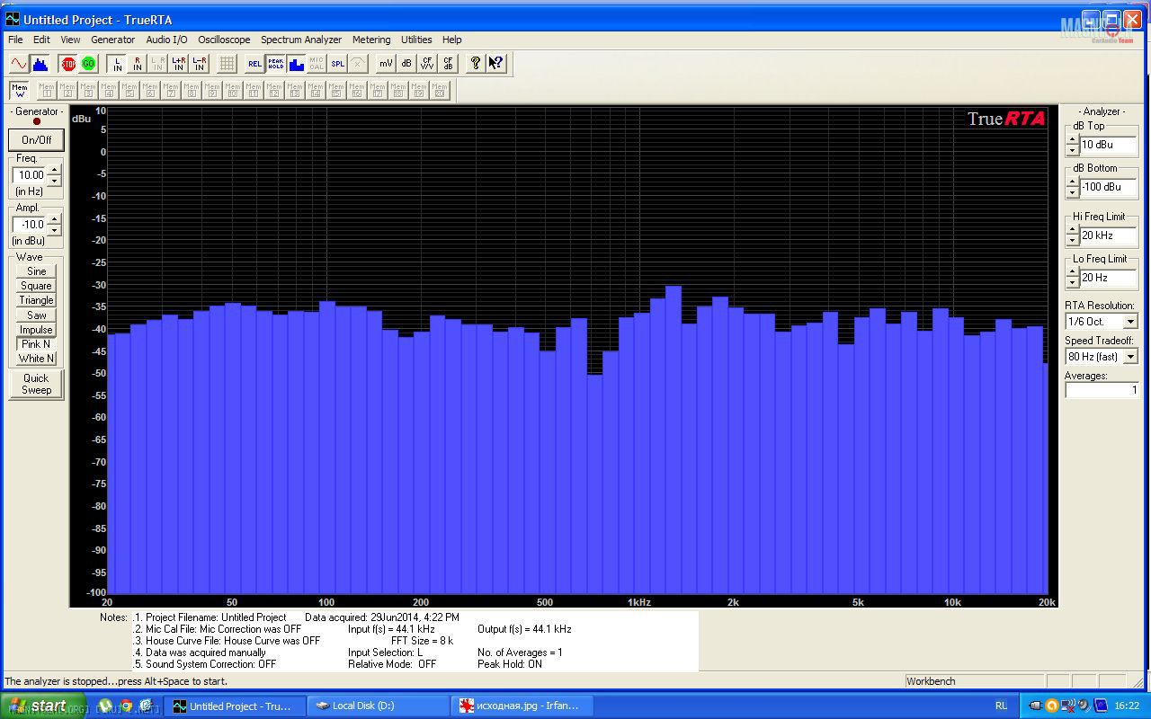This screenshot has height=719, width=1151.
Task: Click the dB Top value field
Action: [x=1109, y=145]
